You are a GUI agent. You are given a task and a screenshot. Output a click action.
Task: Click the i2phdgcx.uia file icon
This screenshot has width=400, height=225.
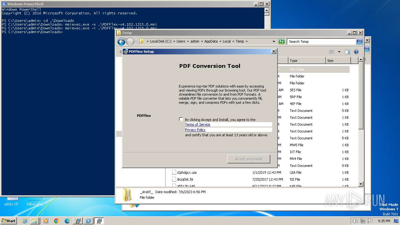click(174, 172)
